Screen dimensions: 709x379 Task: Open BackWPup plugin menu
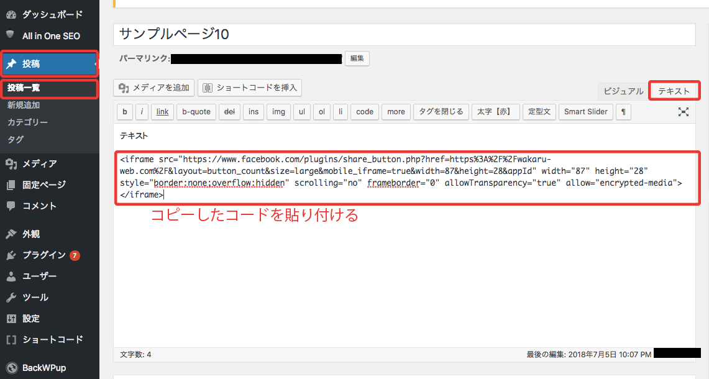coord(43,368)
